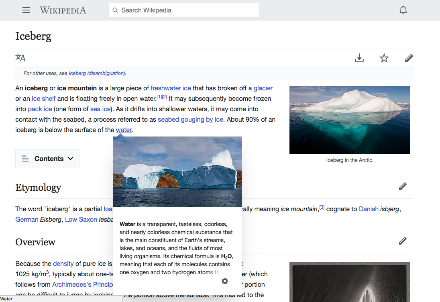Viewport: 440px width, 302px height.
Task: Open the Water preview popup image
Action: [x=177, y=172]
